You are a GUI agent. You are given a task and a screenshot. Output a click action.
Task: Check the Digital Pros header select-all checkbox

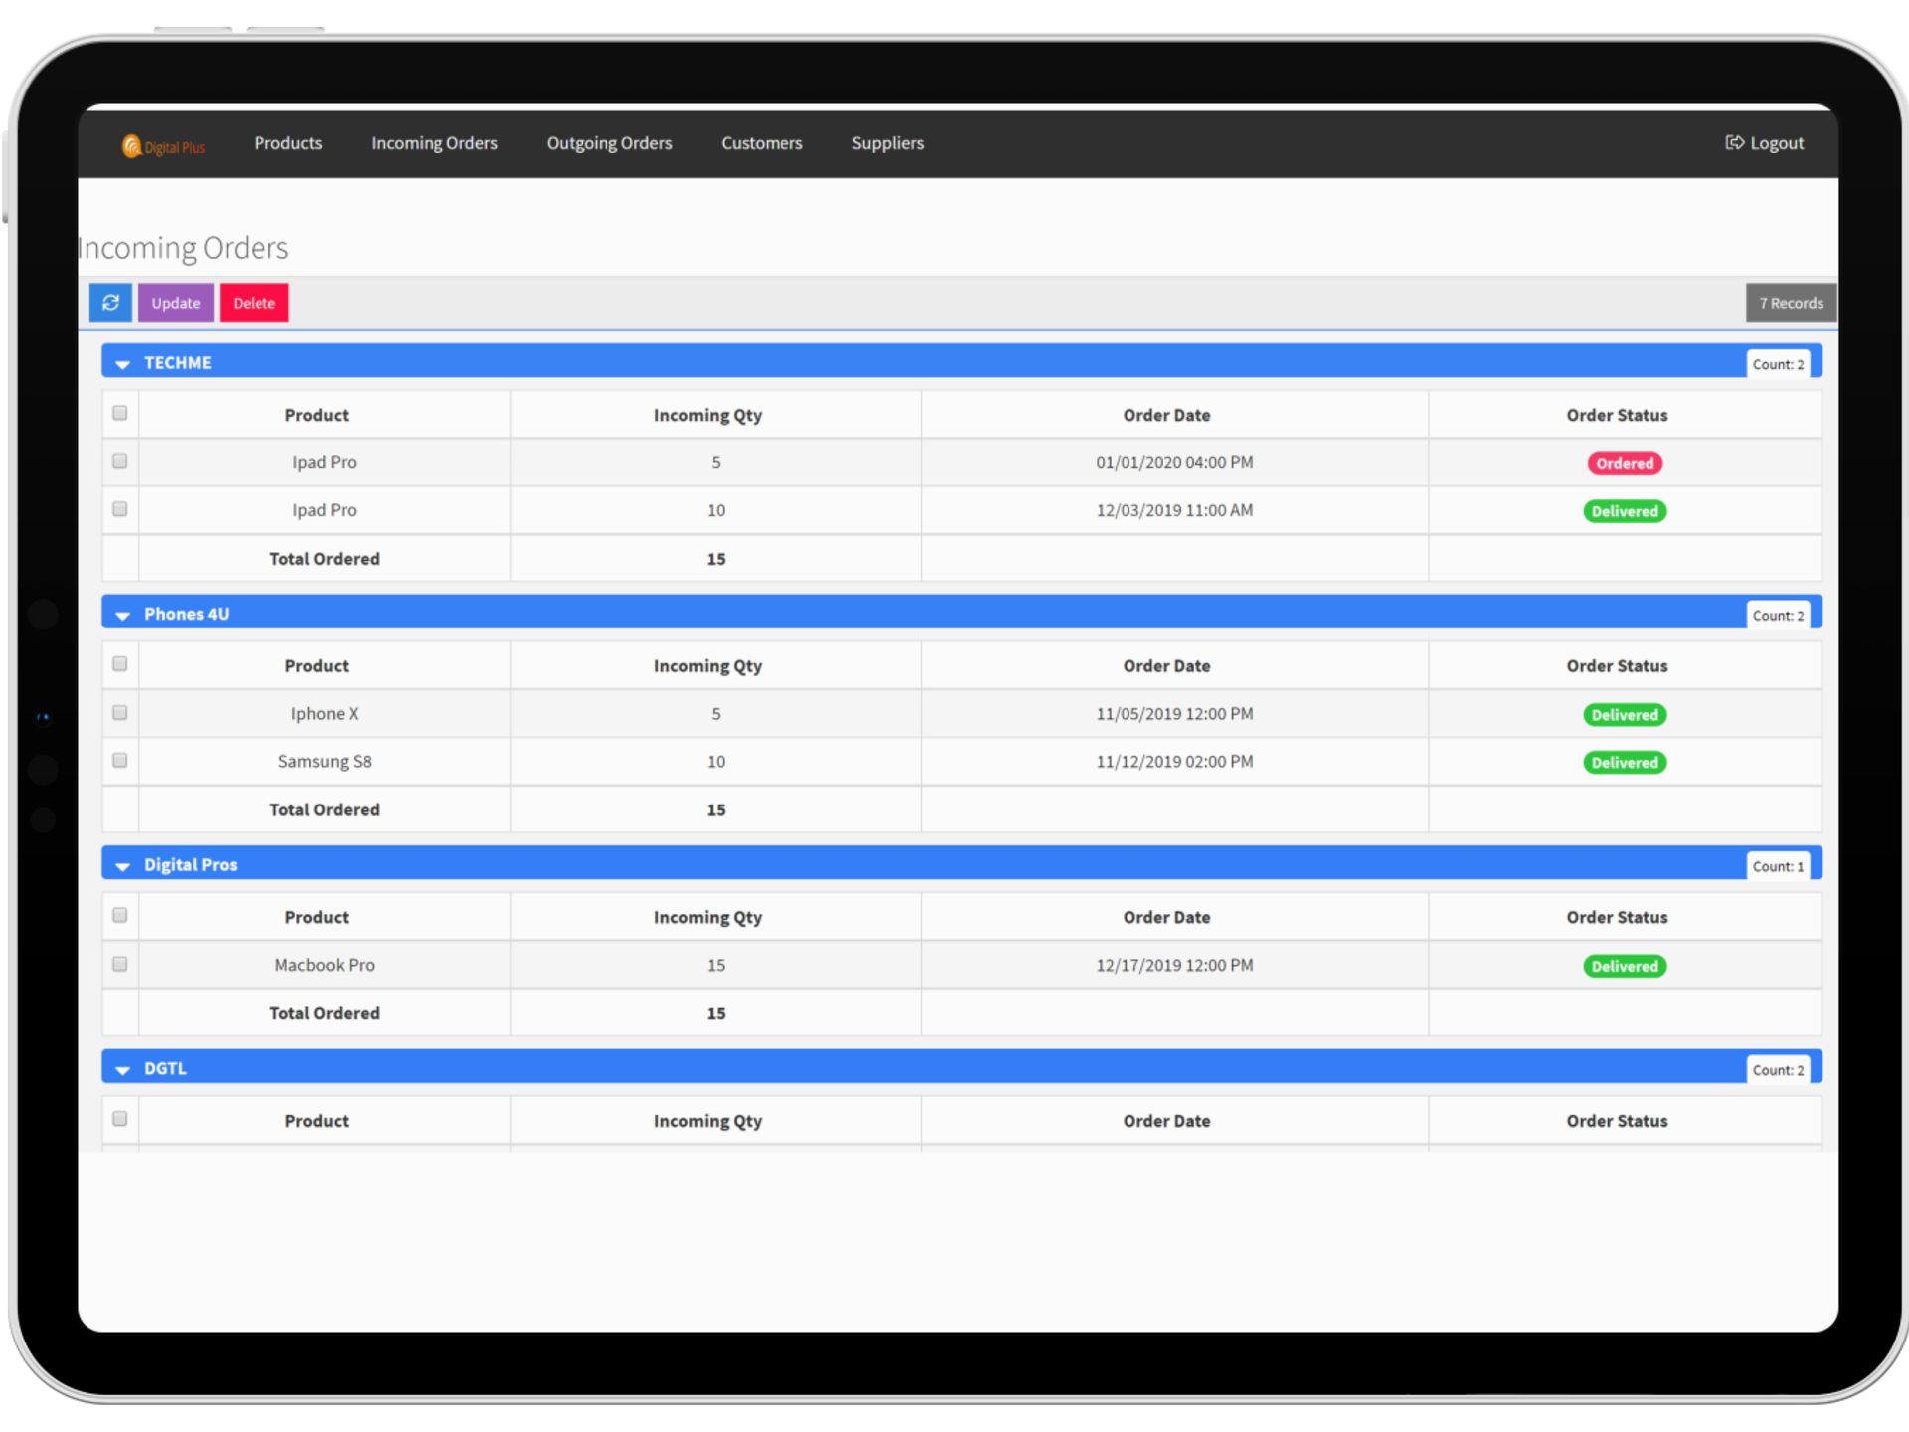tap(120, 915)
